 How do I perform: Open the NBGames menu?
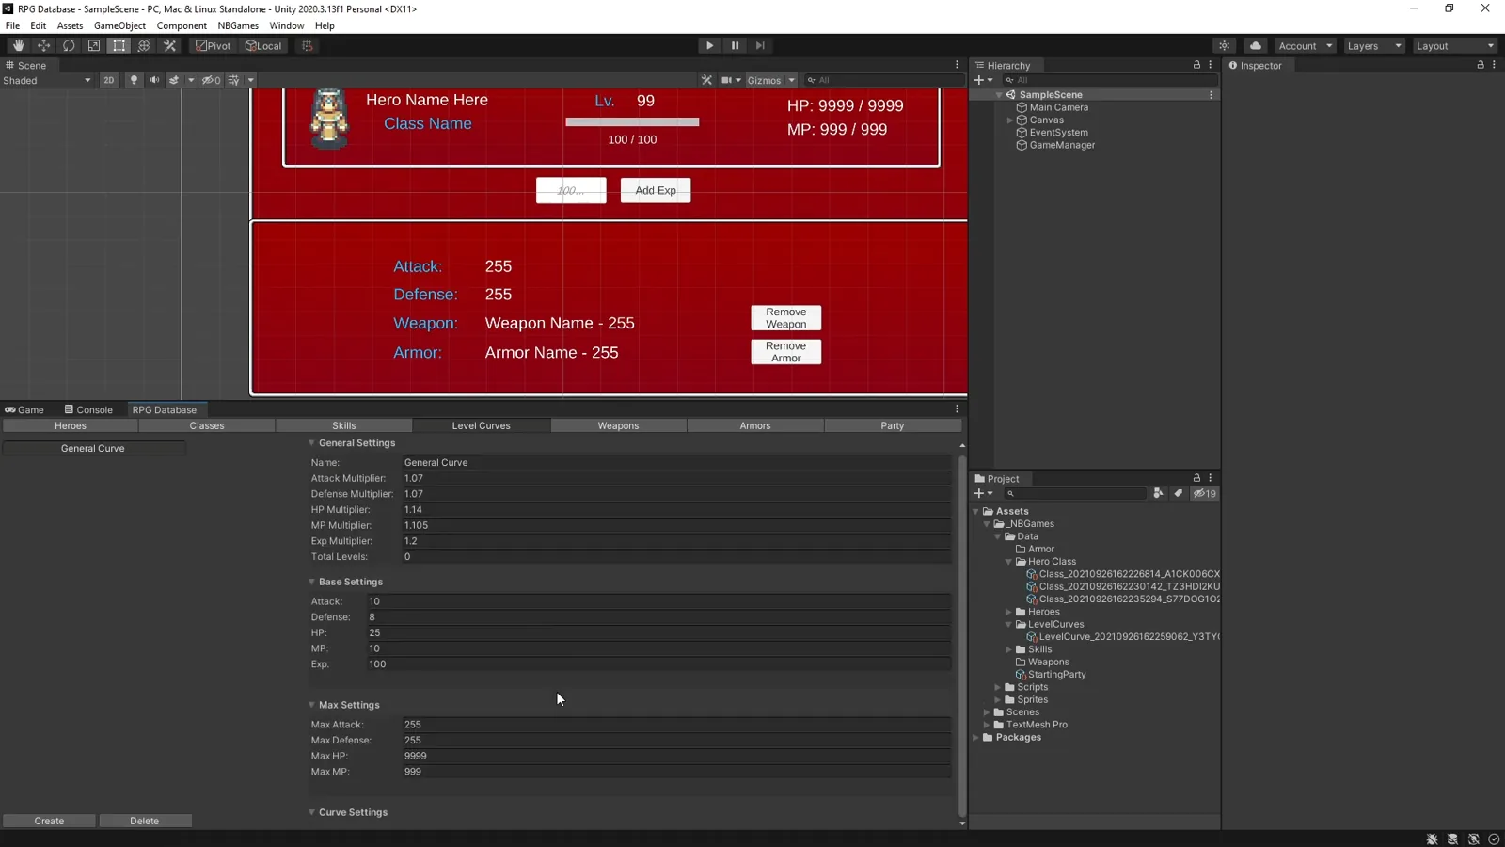tap(238, 25)
